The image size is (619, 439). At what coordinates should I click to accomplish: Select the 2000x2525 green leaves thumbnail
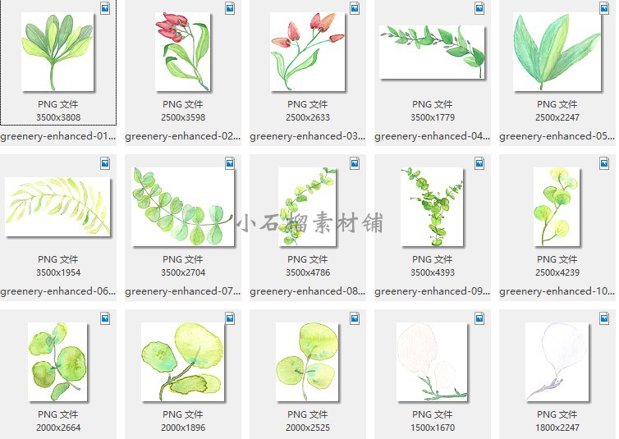click(307, 361)
